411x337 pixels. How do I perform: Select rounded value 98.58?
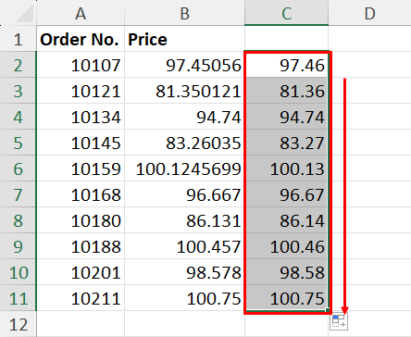click(287, 272)
